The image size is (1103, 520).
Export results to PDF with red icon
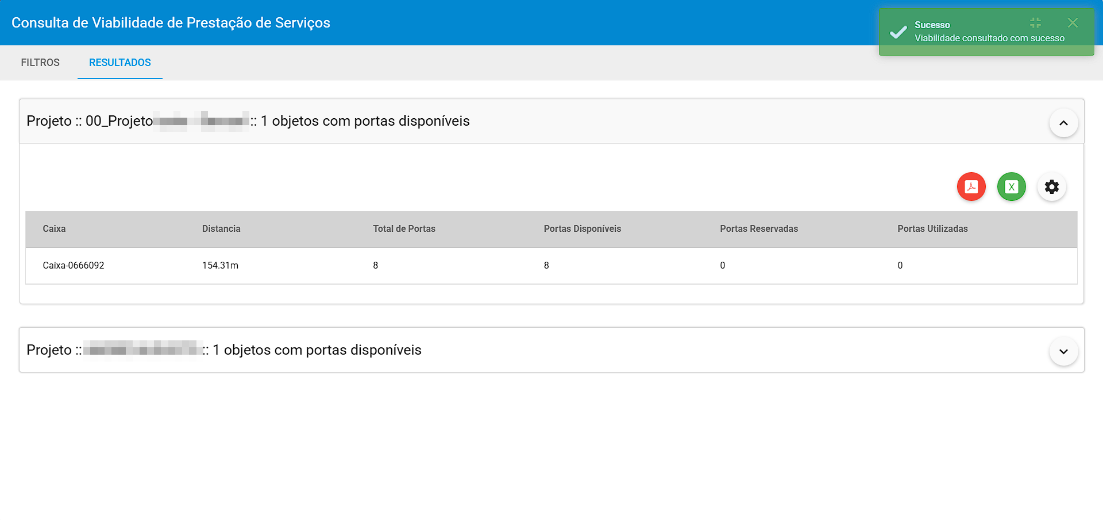[x=971, y=187]
